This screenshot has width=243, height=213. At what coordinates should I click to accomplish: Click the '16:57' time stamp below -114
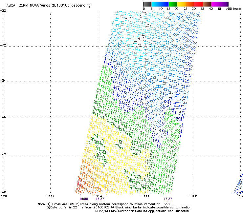100,199
